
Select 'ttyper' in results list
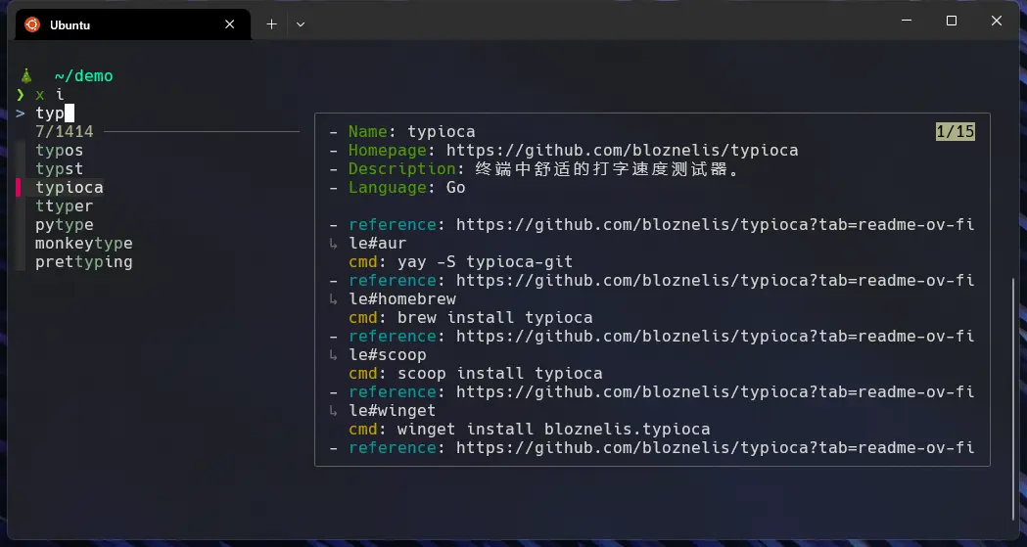65,206
